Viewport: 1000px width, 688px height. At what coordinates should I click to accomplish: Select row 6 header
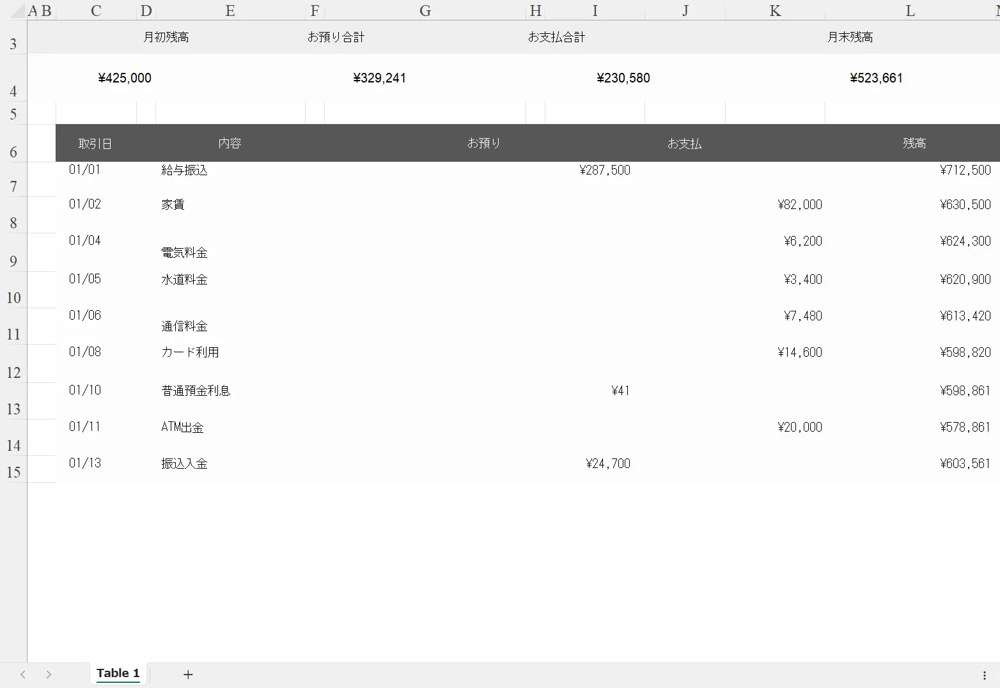click(x=13, y=143)
